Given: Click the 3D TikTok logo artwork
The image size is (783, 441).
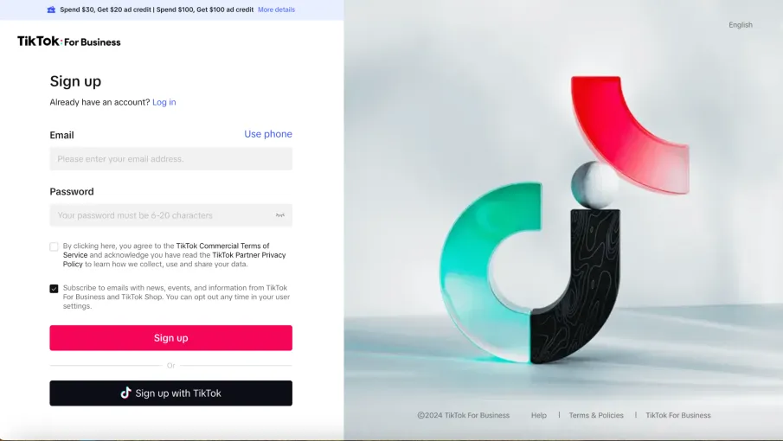Looking at the screenshot, I should [564, 220].
